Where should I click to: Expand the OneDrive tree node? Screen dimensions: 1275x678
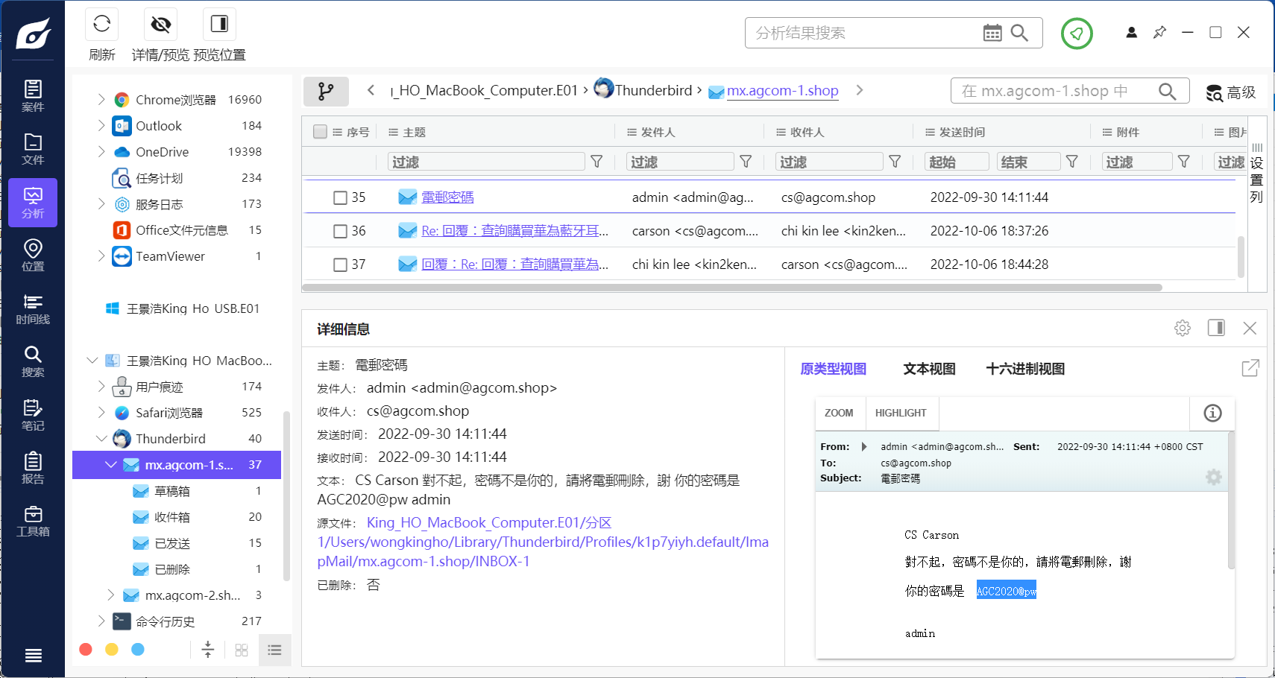pos(101,151)
